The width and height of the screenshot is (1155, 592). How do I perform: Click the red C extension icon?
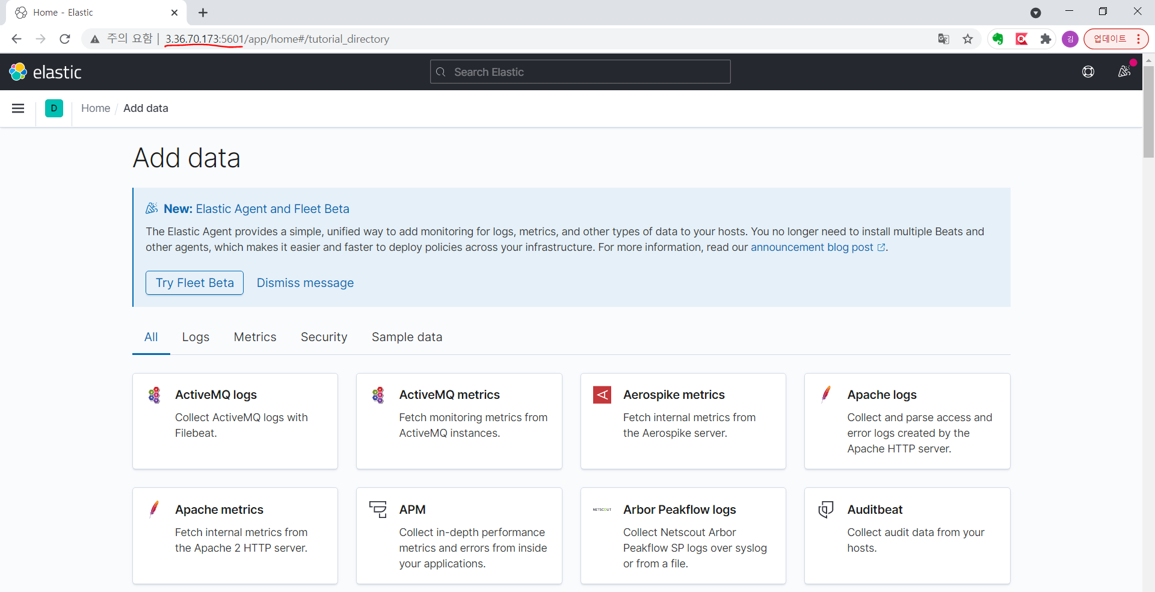pos(1021,39)
